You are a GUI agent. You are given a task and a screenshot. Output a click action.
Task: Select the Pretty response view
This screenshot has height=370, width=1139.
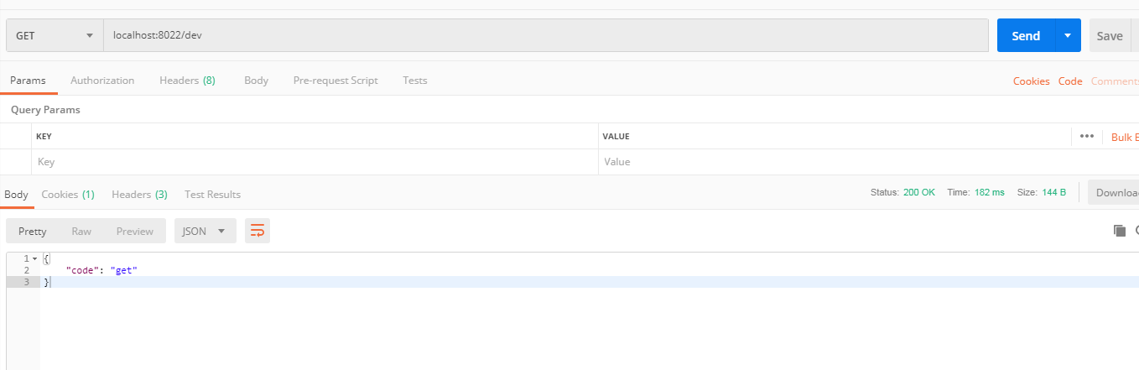click(33, 231)
